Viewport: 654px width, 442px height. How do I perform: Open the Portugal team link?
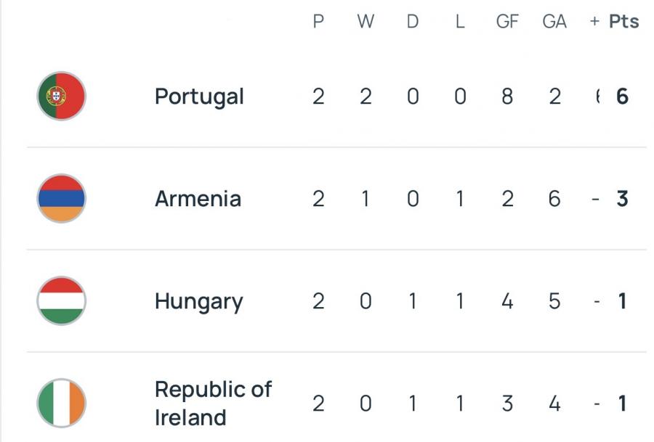[x=199, y=97]
